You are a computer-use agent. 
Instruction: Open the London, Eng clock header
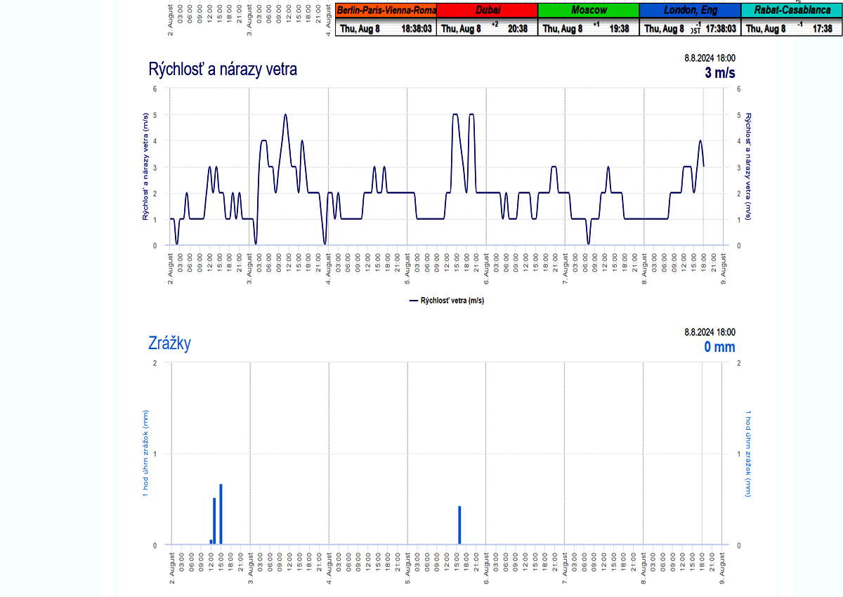[x=690, y=11]
